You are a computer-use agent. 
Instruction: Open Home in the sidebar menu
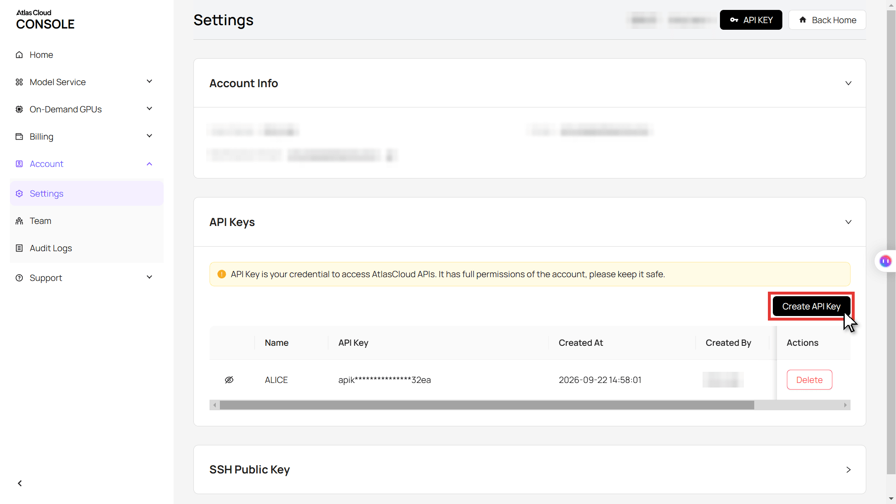[x=86, y=55]
